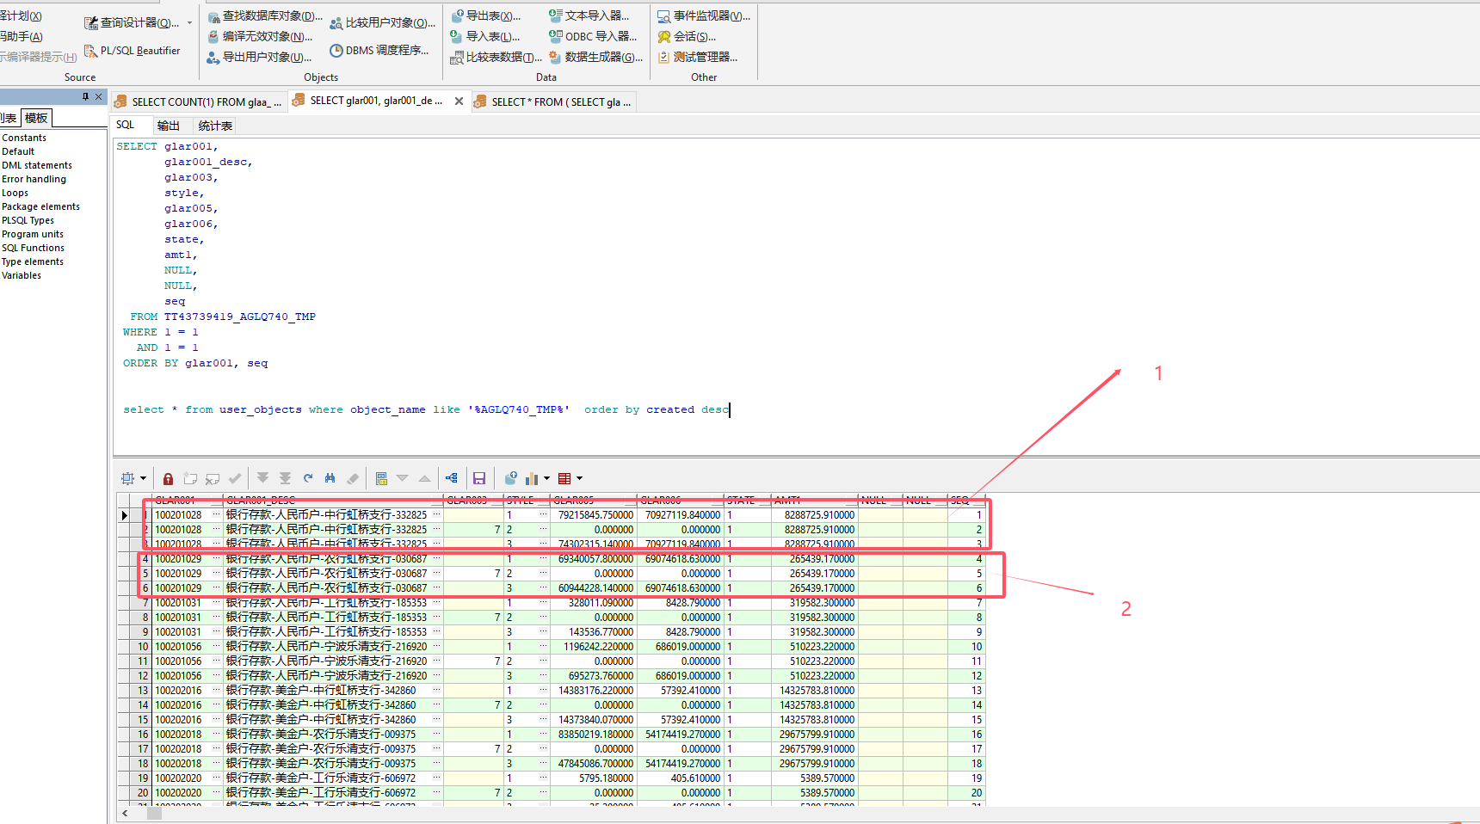Open Import Tables (导入表)
This screenshot has width=1480, height=824.
tap(485, 37)
